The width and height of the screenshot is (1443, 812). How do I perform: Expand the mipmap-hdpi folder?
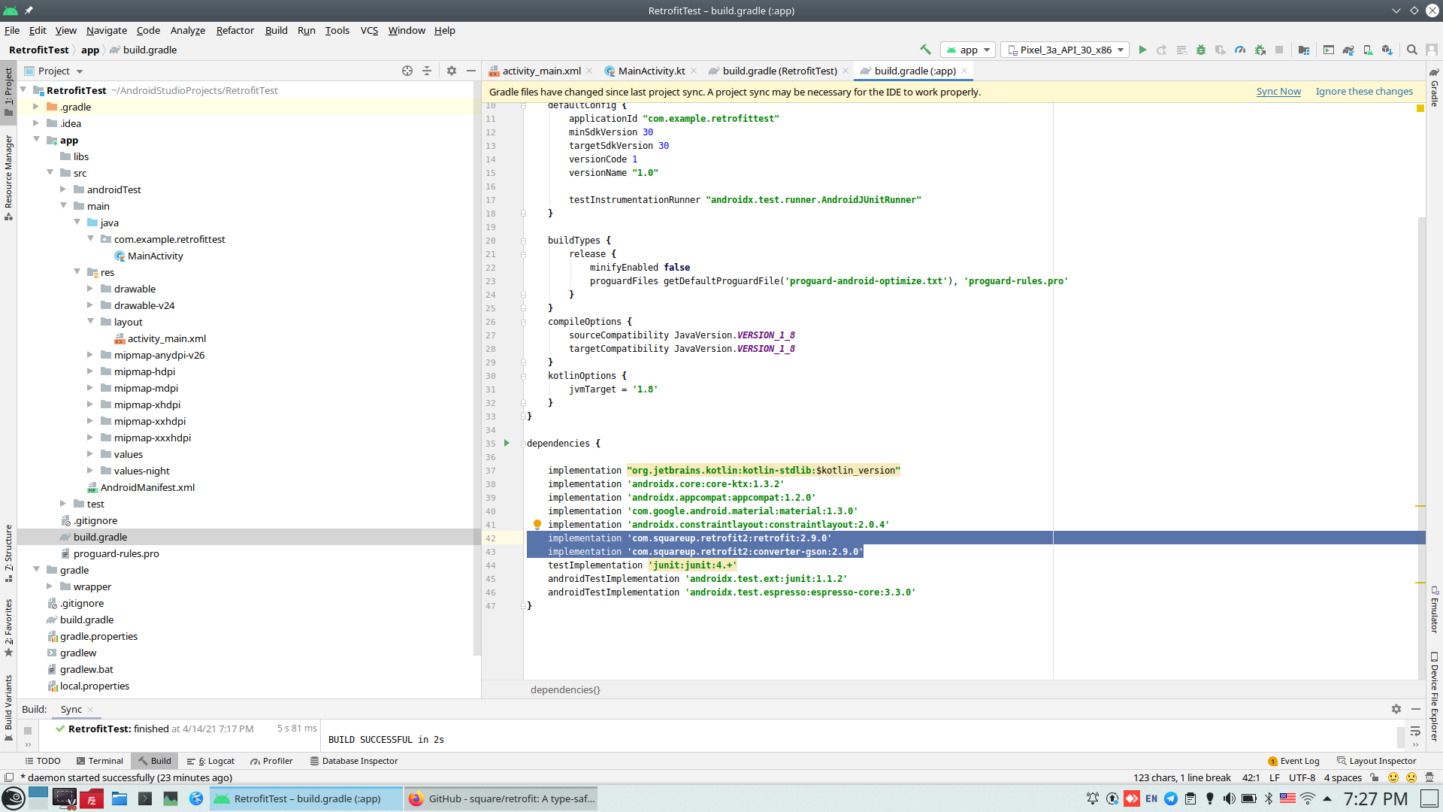90,371
